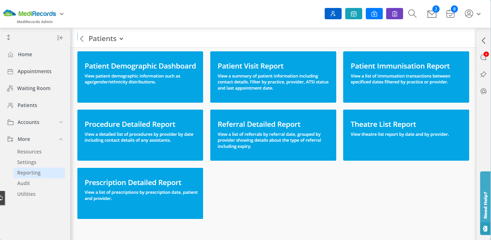Open the Patient Demographic Dashboard tile
Image resolution: width=491 pixels, height=240 pixels.
pyautogui.click(x=140, y=77)
